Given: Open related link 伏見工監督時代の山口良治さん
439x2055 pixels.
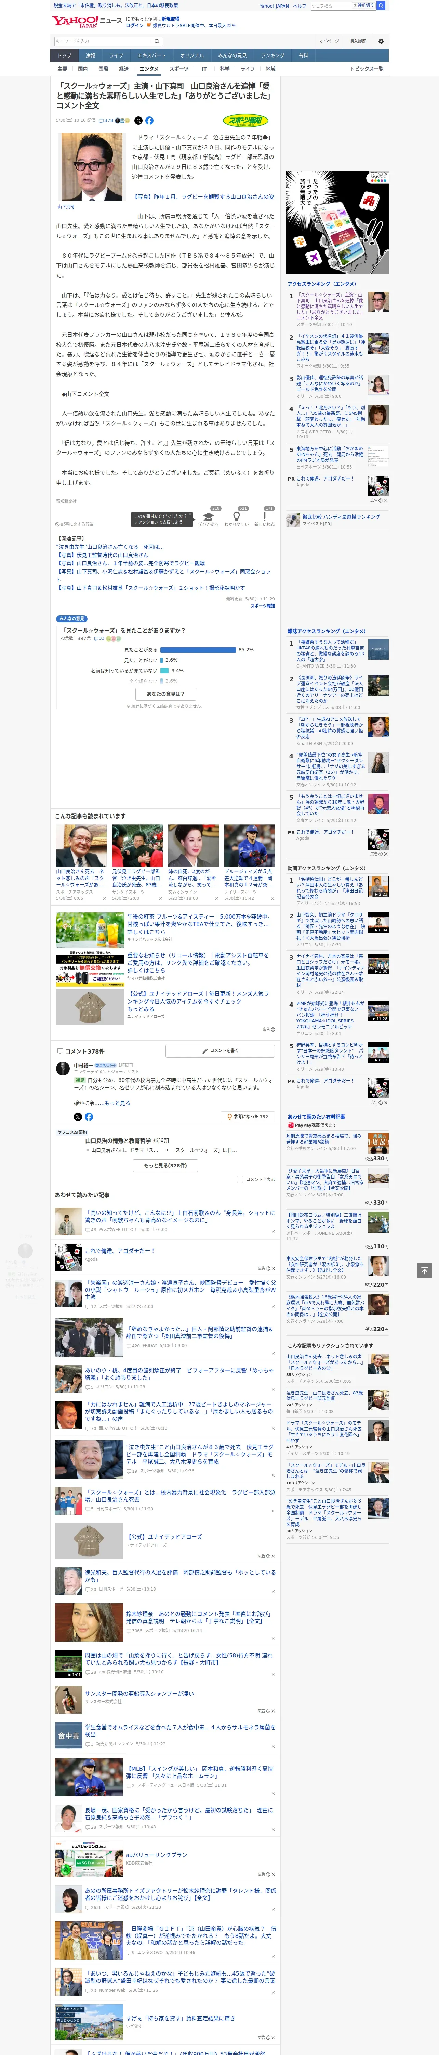Looking at the screenshot, I should point(104,555).
